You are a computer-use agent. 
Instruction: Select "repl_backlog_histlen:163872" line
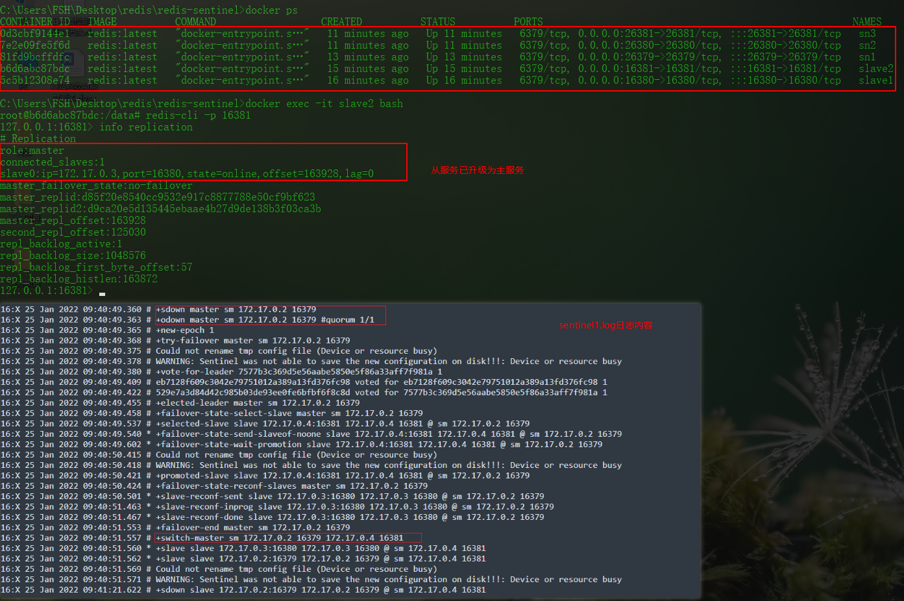pos(79,279)
